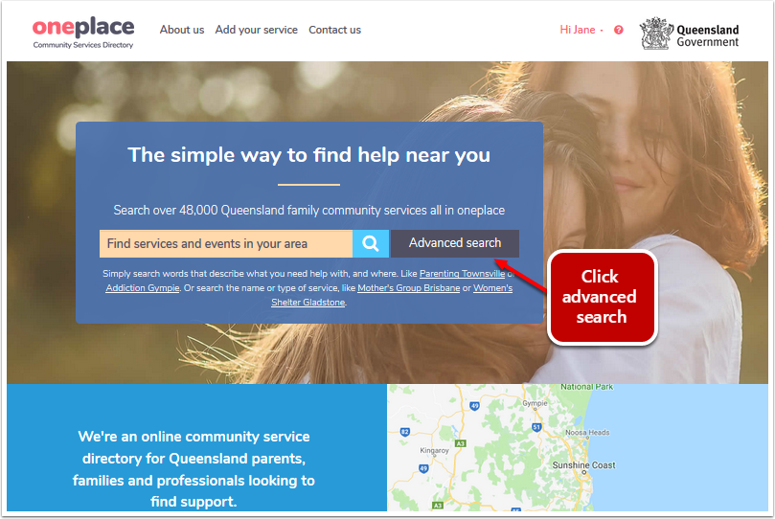
Task: Expand the Hi Jane account dropdown
Action: click(581, 30)
